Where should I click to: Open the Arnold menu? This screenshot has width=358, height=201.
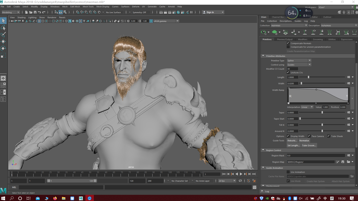(x=171, y=7)
